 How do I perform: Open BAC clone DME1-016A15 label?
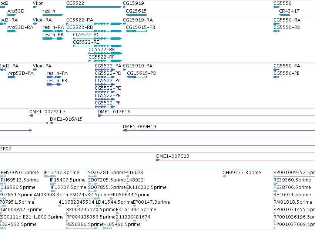pyautogui.click(x=66, y=119)
